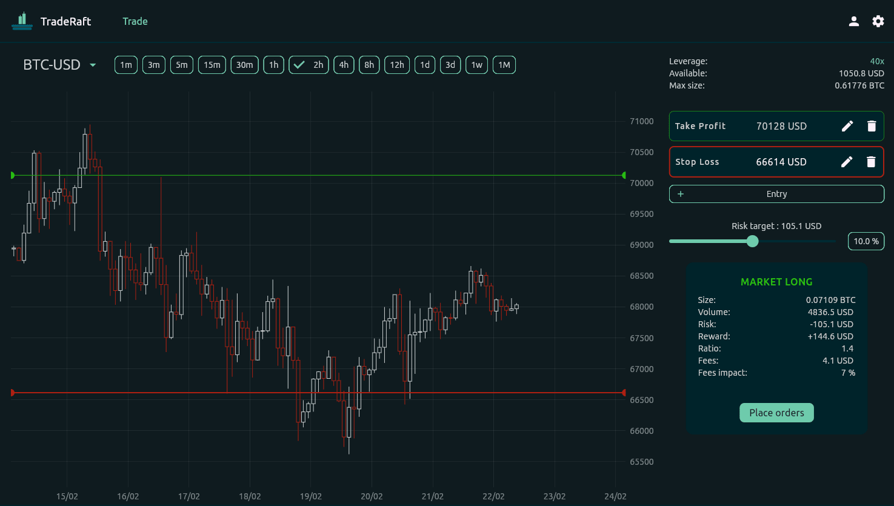
Task: Delete the Take Profit order using the trash icon
Action: coord(871,126)
